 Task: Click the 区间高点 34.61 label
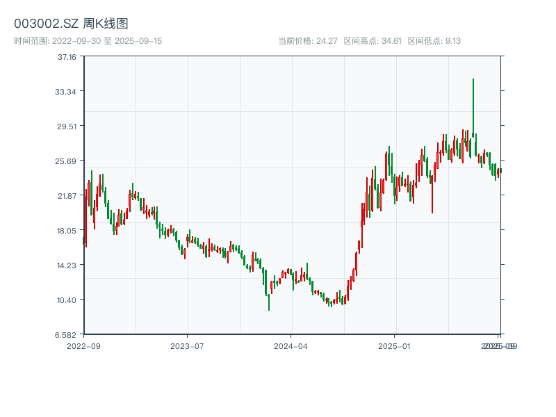click(x=373, y=41)
